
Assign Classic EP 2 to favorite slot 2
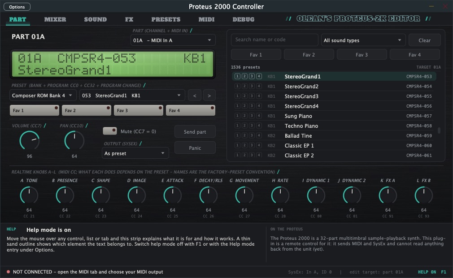(x=244, y=155)
